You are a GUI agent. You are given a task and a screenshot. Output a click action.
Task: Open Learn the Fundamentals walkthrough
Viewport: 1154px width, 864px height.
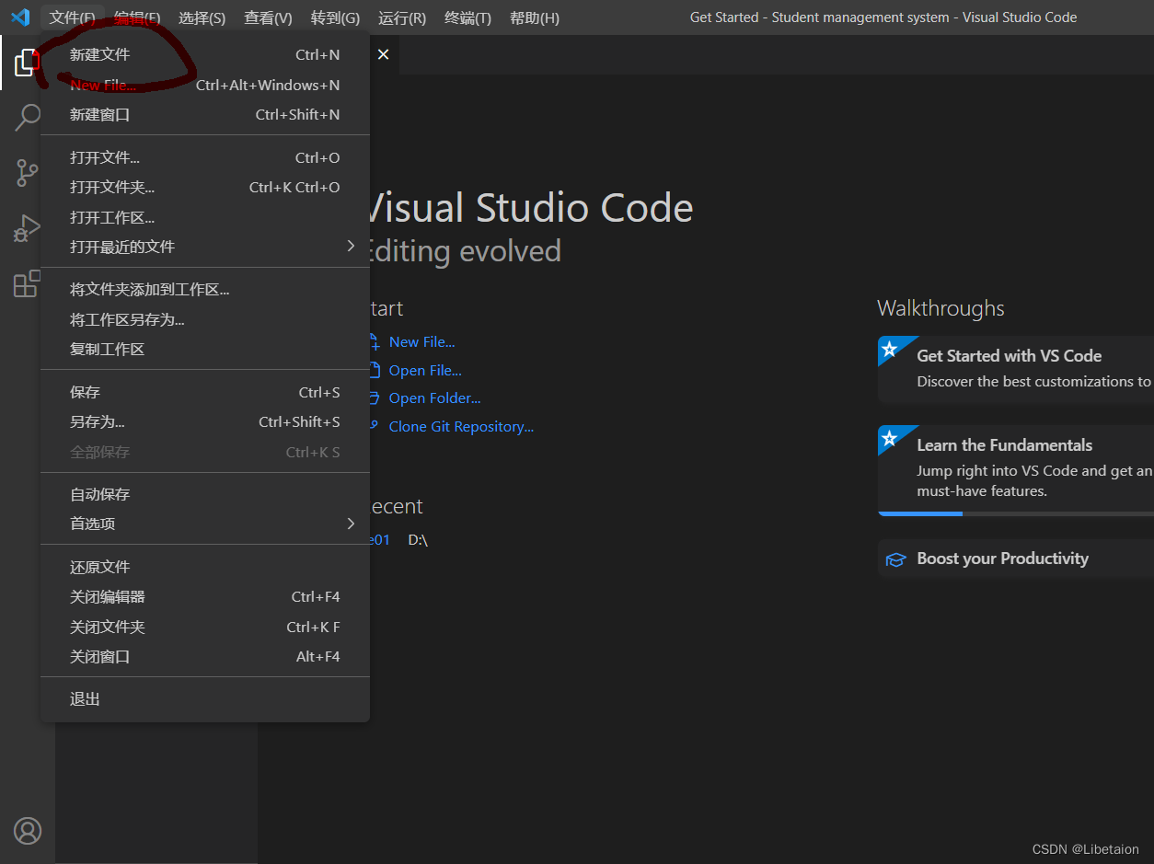[1016, 470]
